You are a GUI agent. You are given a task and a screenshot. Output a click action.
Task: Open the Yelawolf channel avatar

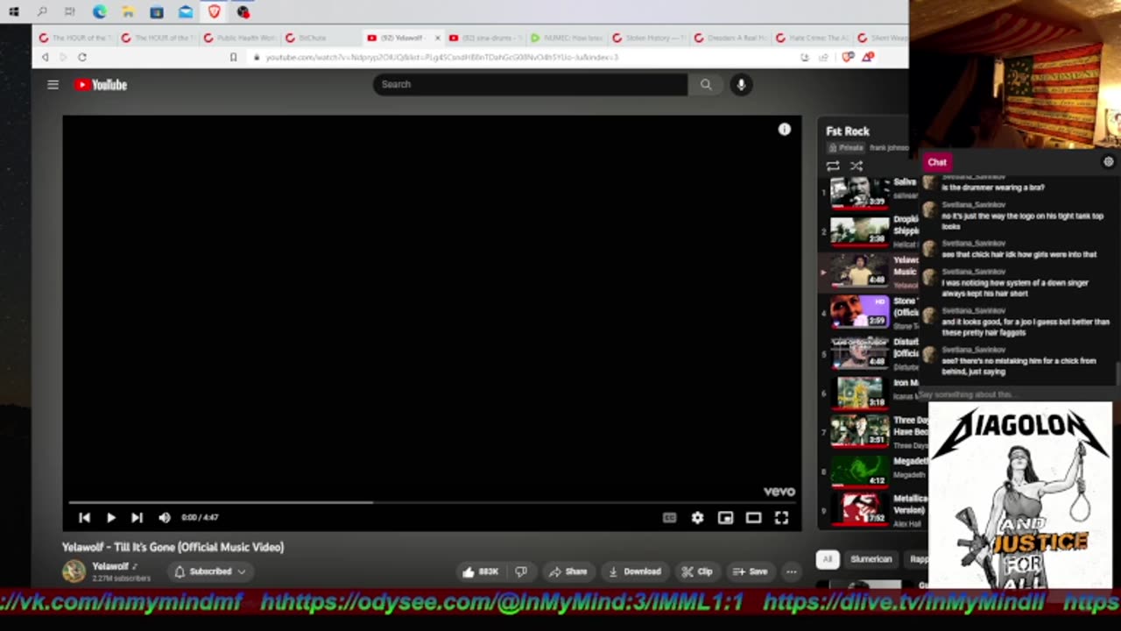pyautogui.click(x=74, y=571)
